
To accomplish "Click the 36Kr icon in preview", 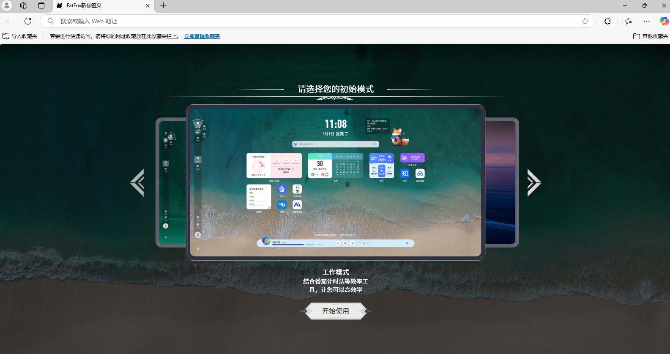I will click(282, 204).
